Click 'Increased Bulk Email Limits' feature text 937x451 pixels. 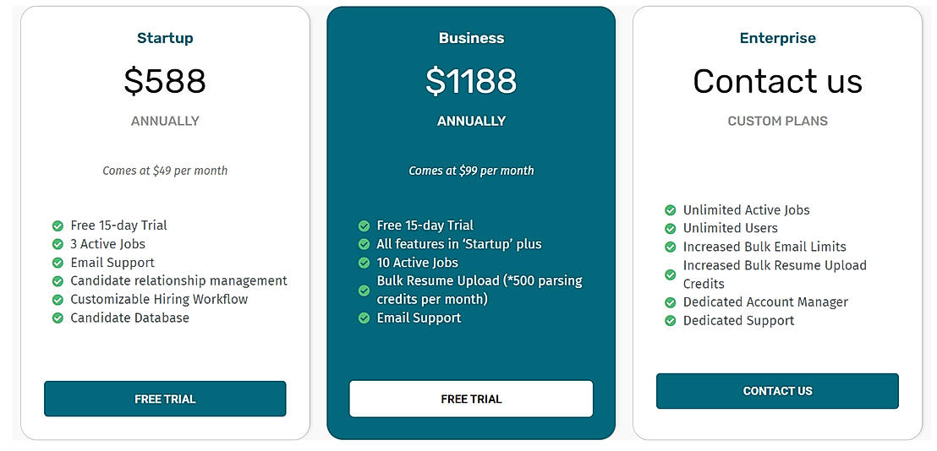click(764, 247)
